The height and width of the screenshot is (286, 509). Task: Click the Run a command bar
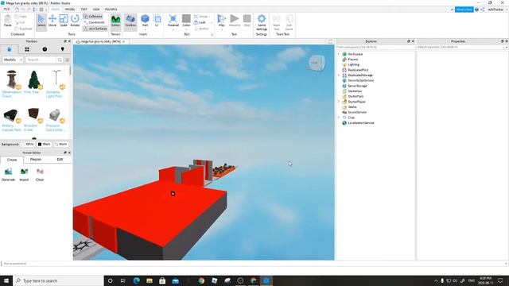pyautogui.click(x=254, y=264)
